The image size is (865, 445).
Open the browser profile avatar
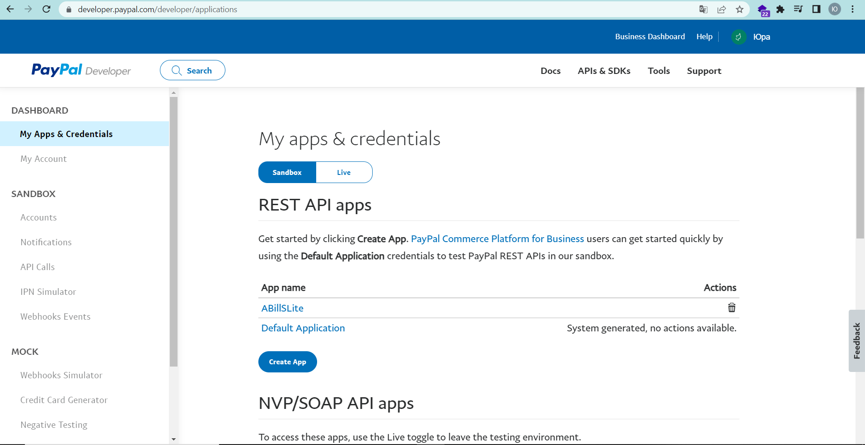(835, 9)
